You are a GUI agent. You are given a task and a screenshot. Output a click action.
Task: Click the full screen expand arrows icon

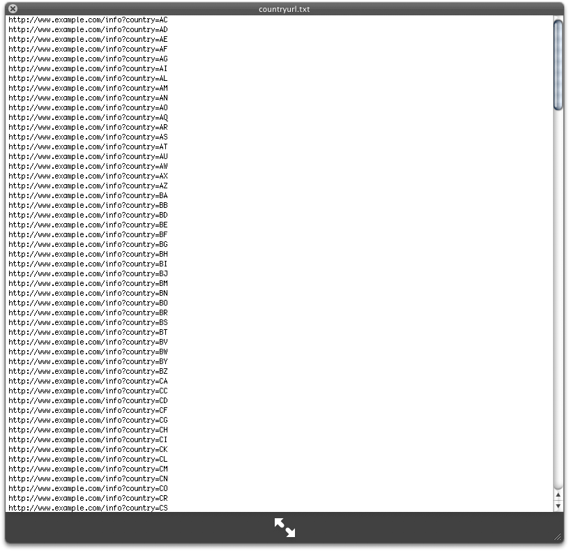284,527
